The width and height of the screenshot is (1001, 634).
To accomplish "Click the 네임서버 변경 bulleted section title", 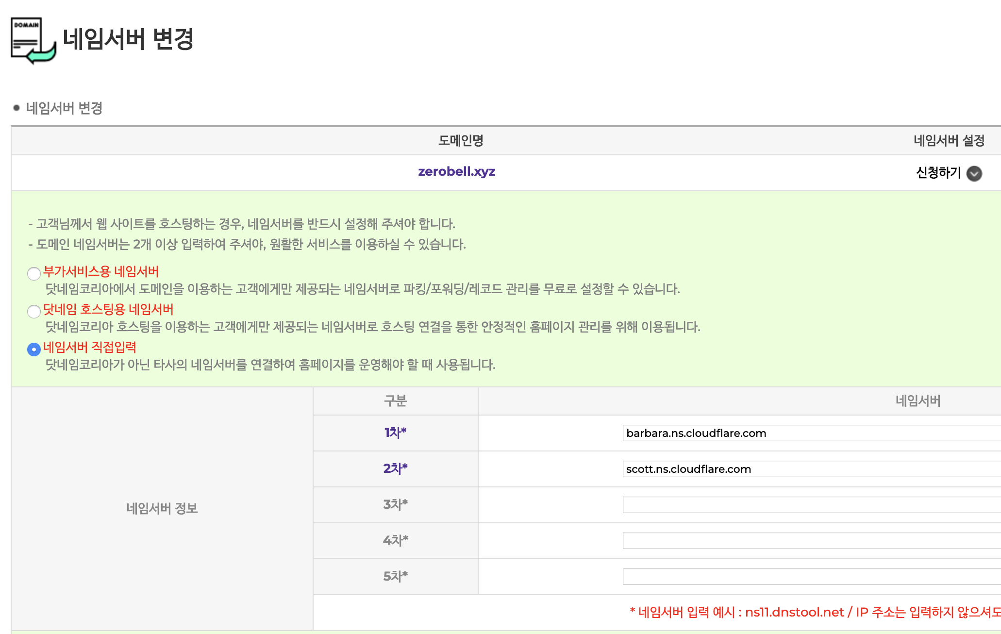I will pyautogui.click(x=64, y=108).
